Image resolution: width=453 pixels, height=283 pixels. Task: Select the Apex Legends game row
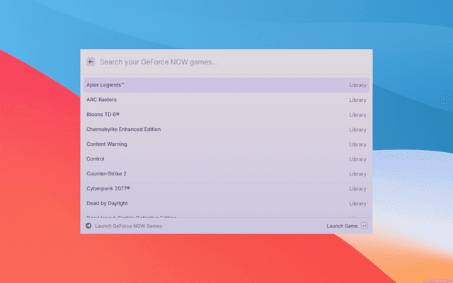(226, 85)
